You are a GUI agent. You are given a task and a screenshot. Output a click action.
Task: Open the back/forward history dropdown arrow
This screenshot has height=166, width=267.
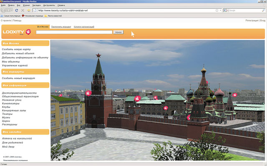pyautogui.click(x=12, y=10)
